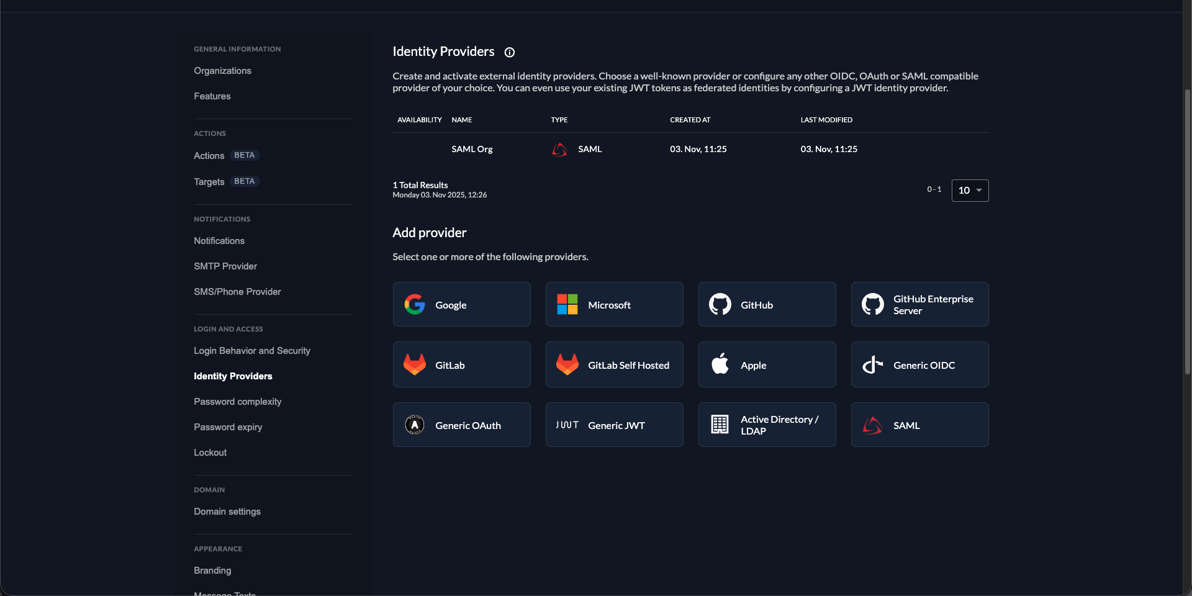
Task: Click the SAML provider card icon
Action: coord(873,425)
